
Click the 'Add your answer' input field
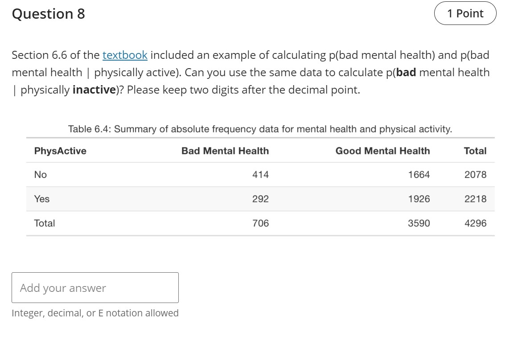point(95,288)
